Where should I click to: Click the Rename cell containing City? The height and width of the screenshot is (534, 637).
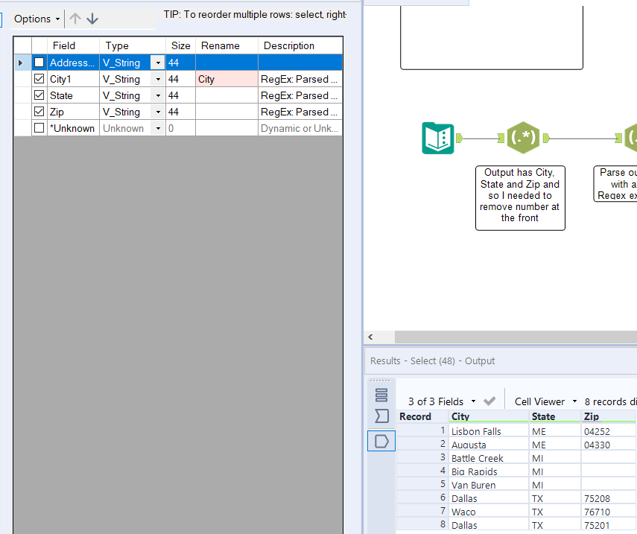tap(226, 79)
